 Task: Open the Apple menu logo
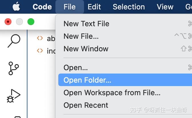click(x=16, y=6)
